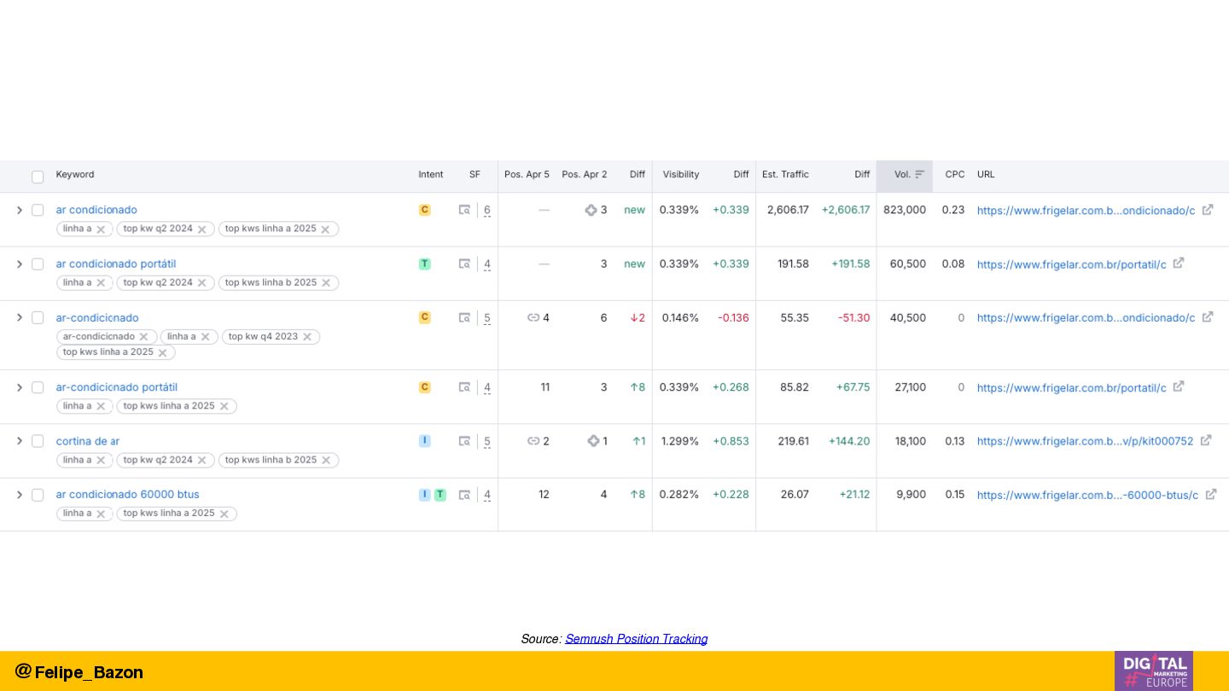
Task: Expand the ar condicionado keyword row
Action: (20, 210)
